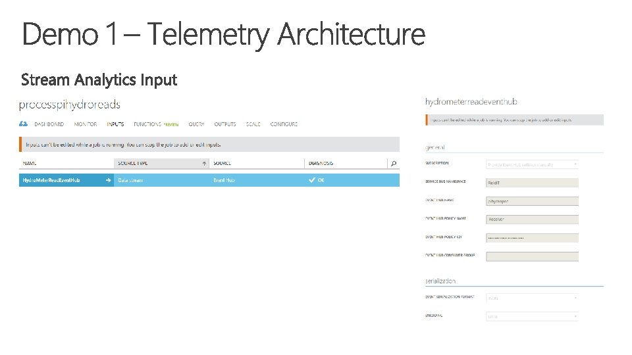The height and width of the screenshot is (355, 632).
Task: Open the quick start cloud icon tab
Action: (24, 124)
